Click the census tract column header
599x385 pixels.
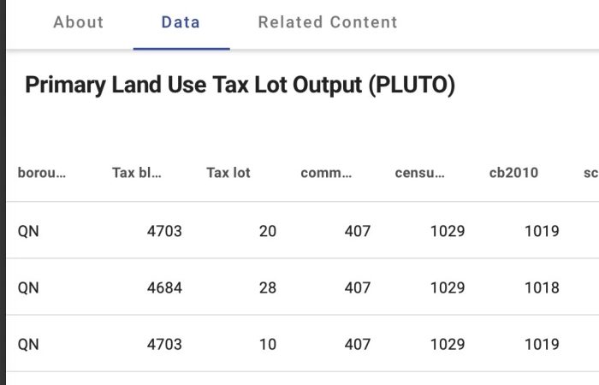click(x=420, y=173)
